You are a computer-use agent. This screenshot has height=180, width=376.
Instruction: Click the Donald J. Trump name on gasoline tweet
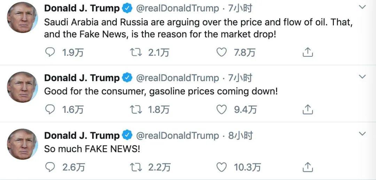pos(82,78)
